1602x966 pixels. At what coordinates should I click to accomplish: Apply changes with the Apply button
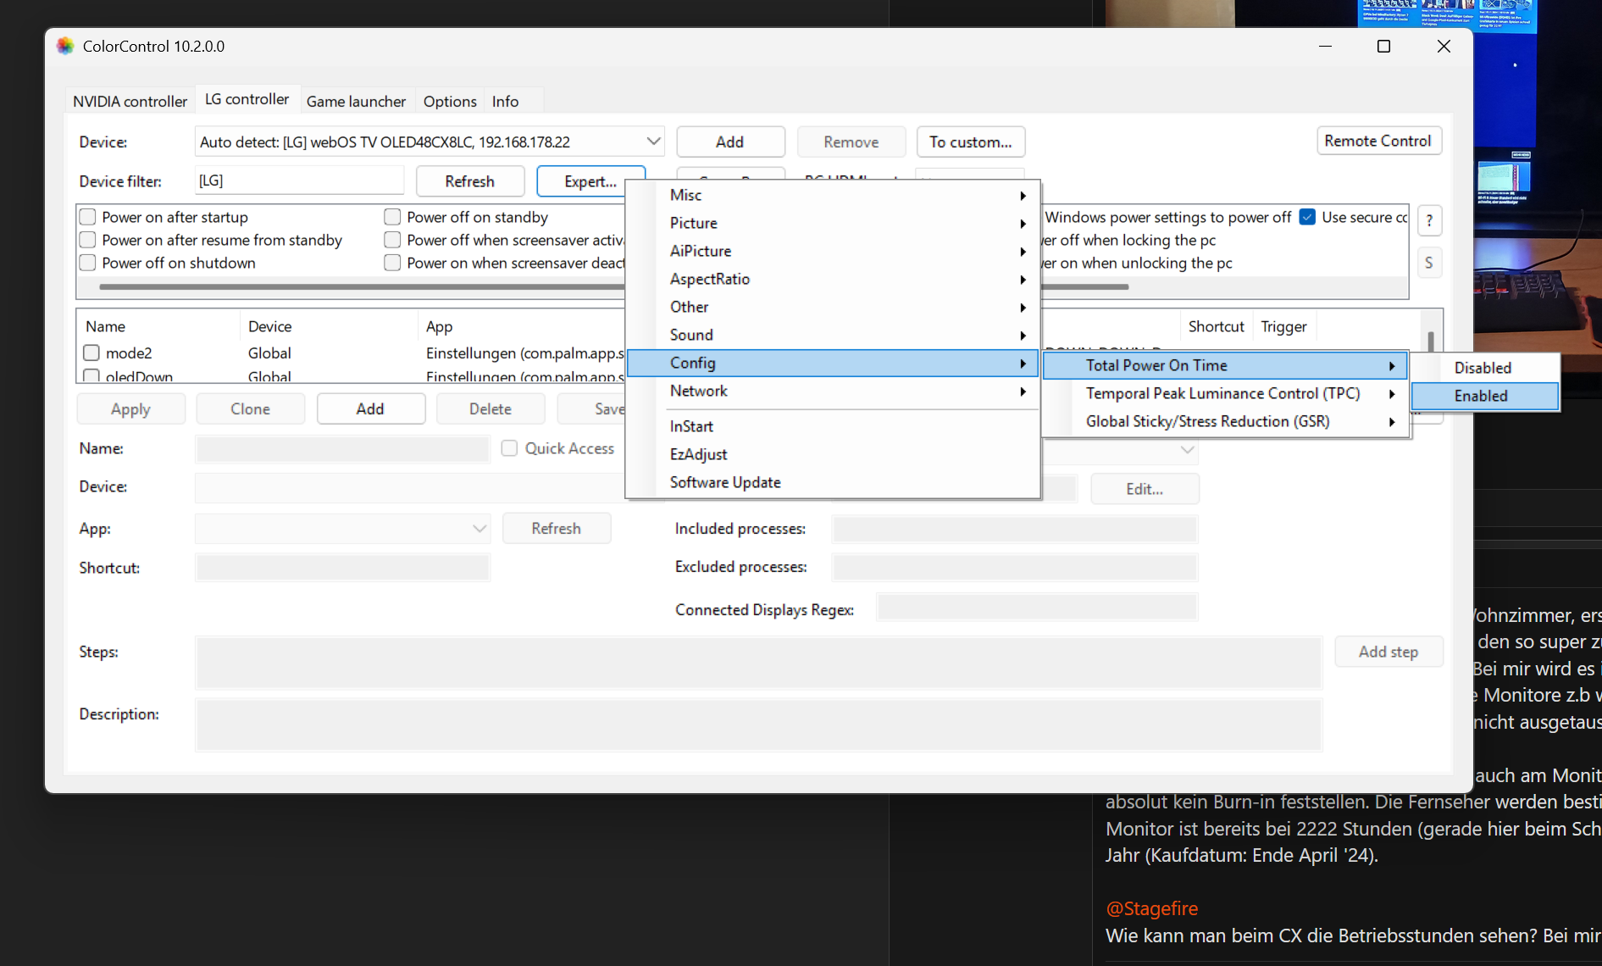[x=130, y=408]
